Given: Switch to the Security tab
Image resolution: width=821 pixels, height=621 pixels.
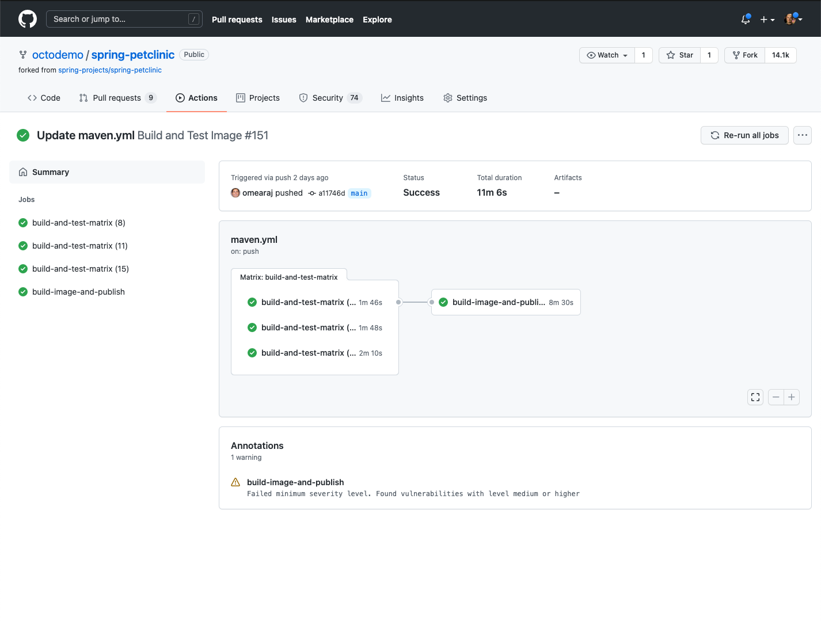Looking at the screenshot, I should pos(329,98).
